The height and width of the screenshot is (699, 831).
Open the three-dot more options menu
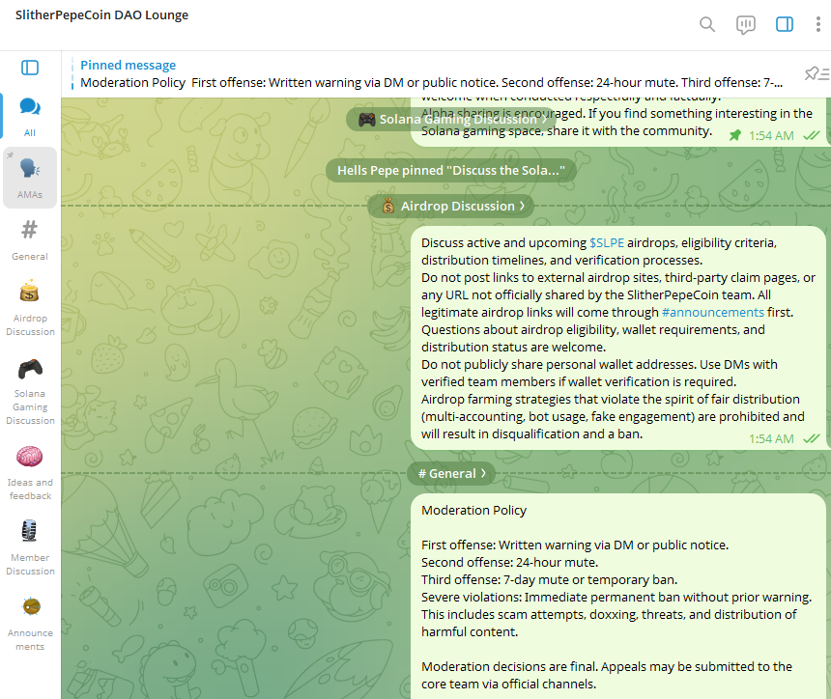coord(818,24)
